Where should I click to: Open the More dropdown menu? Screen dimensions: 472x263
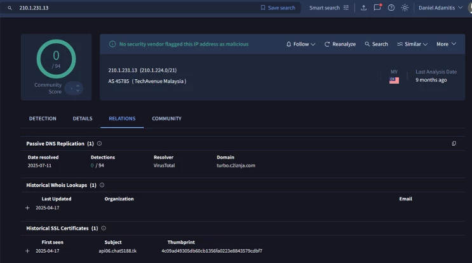click(446, 44)
